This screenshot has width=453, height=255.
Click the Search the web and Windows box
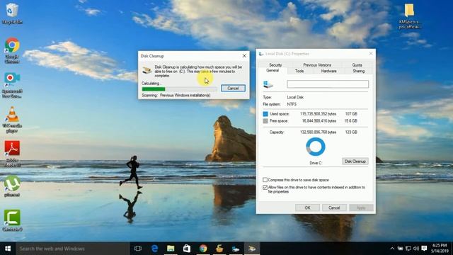(73, 249)
